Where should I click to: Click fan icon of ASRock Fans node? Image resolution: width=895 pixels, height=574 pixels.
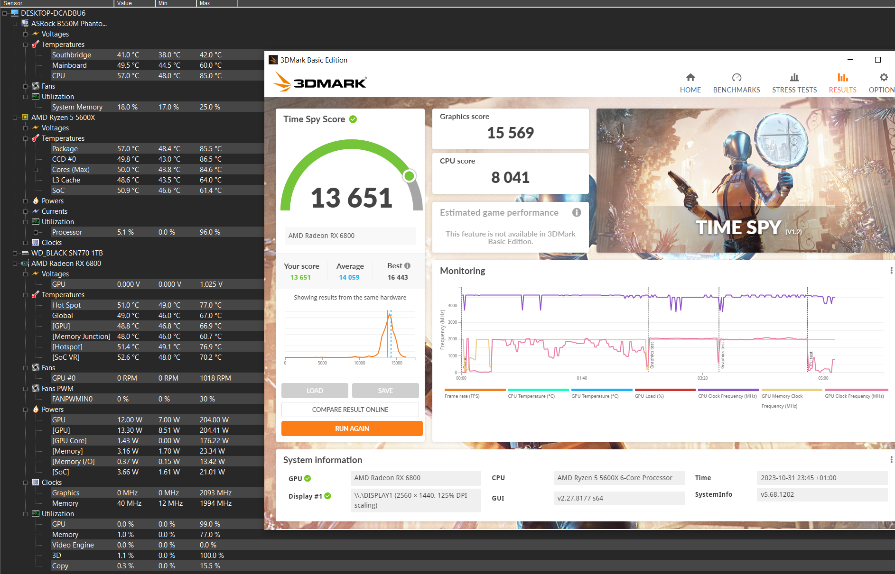[x=36, y=86]
